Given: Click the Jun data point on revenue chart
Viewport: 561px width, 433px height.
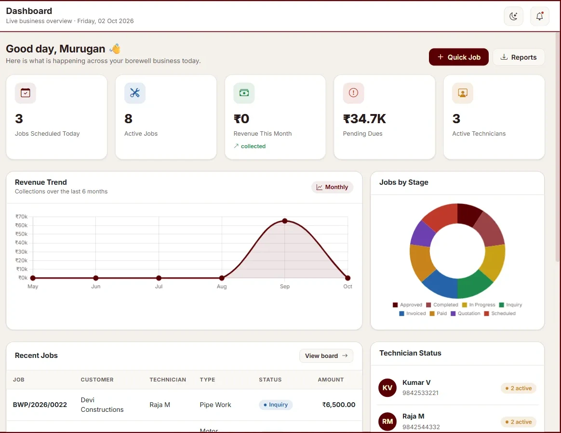Looking at the screenshot, I should tap(96, 278).
